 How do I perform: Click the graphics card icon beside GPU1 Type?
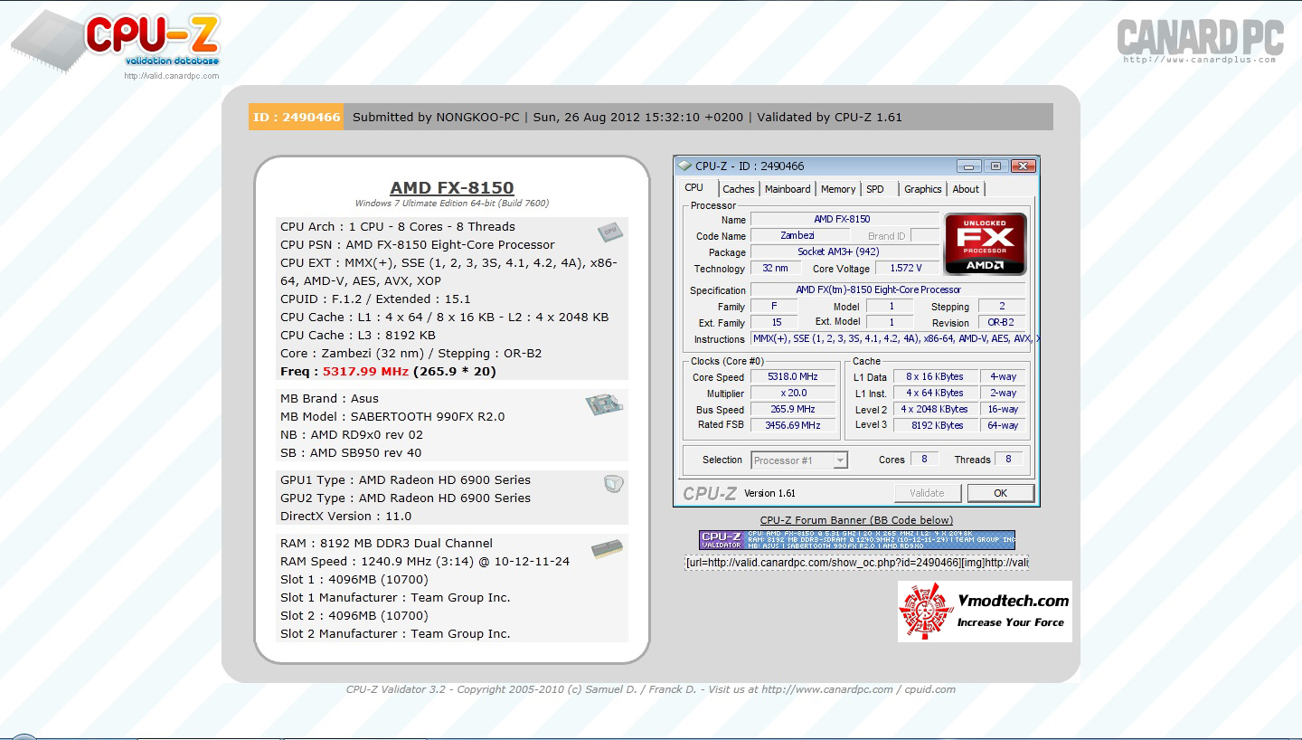tap(614, 484)
